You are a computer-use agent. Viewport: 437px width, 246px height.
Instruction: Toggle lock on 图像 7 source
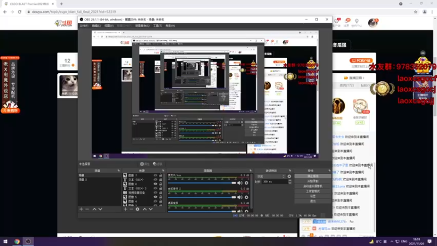tap(161, 175)
